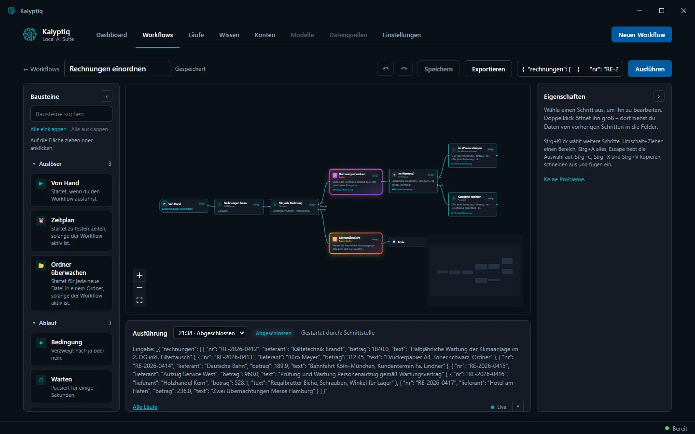Select the Im Wissen ablegen node on the canvas

coord(473,156)
